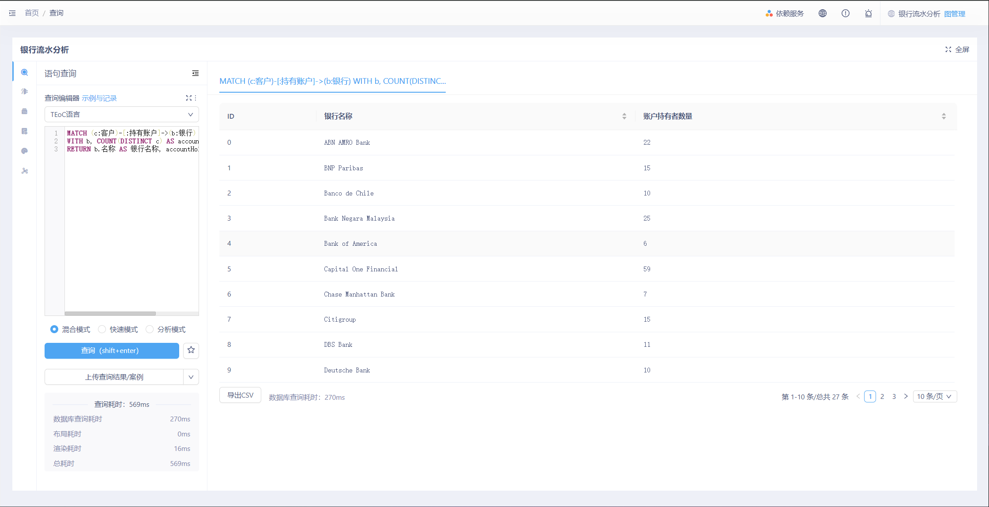The height and width of the screenshot is (507, 989).
Task: Collapse the 语句查询 panel icon
Action: [x=196, y=73]
